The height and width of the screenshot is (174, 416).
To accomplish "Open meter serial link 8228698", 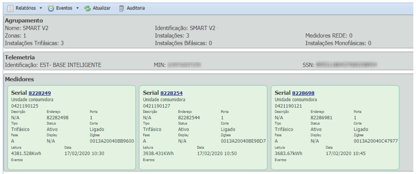I will (303, 93).
